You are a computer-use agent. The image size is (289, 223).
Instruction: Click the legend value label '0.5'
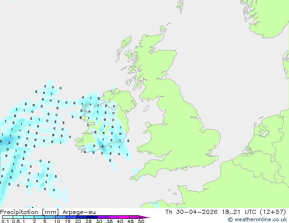pos(15,221)
